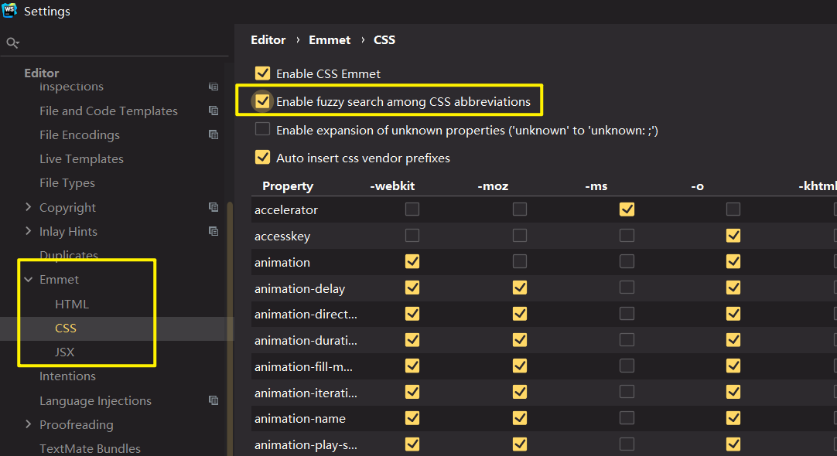Select the accelerator property row
837x456 pixels.
tap(544, 209)
